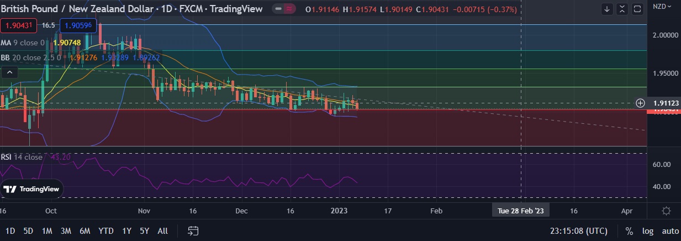The height and width of the screenshot is (241, 681).
Task: Open the go-to-date calendar icon
Action: (x=193, y=230)
